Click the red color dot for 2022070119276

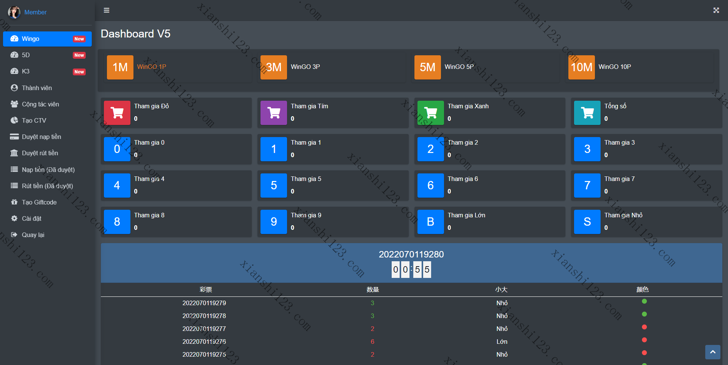644,340
